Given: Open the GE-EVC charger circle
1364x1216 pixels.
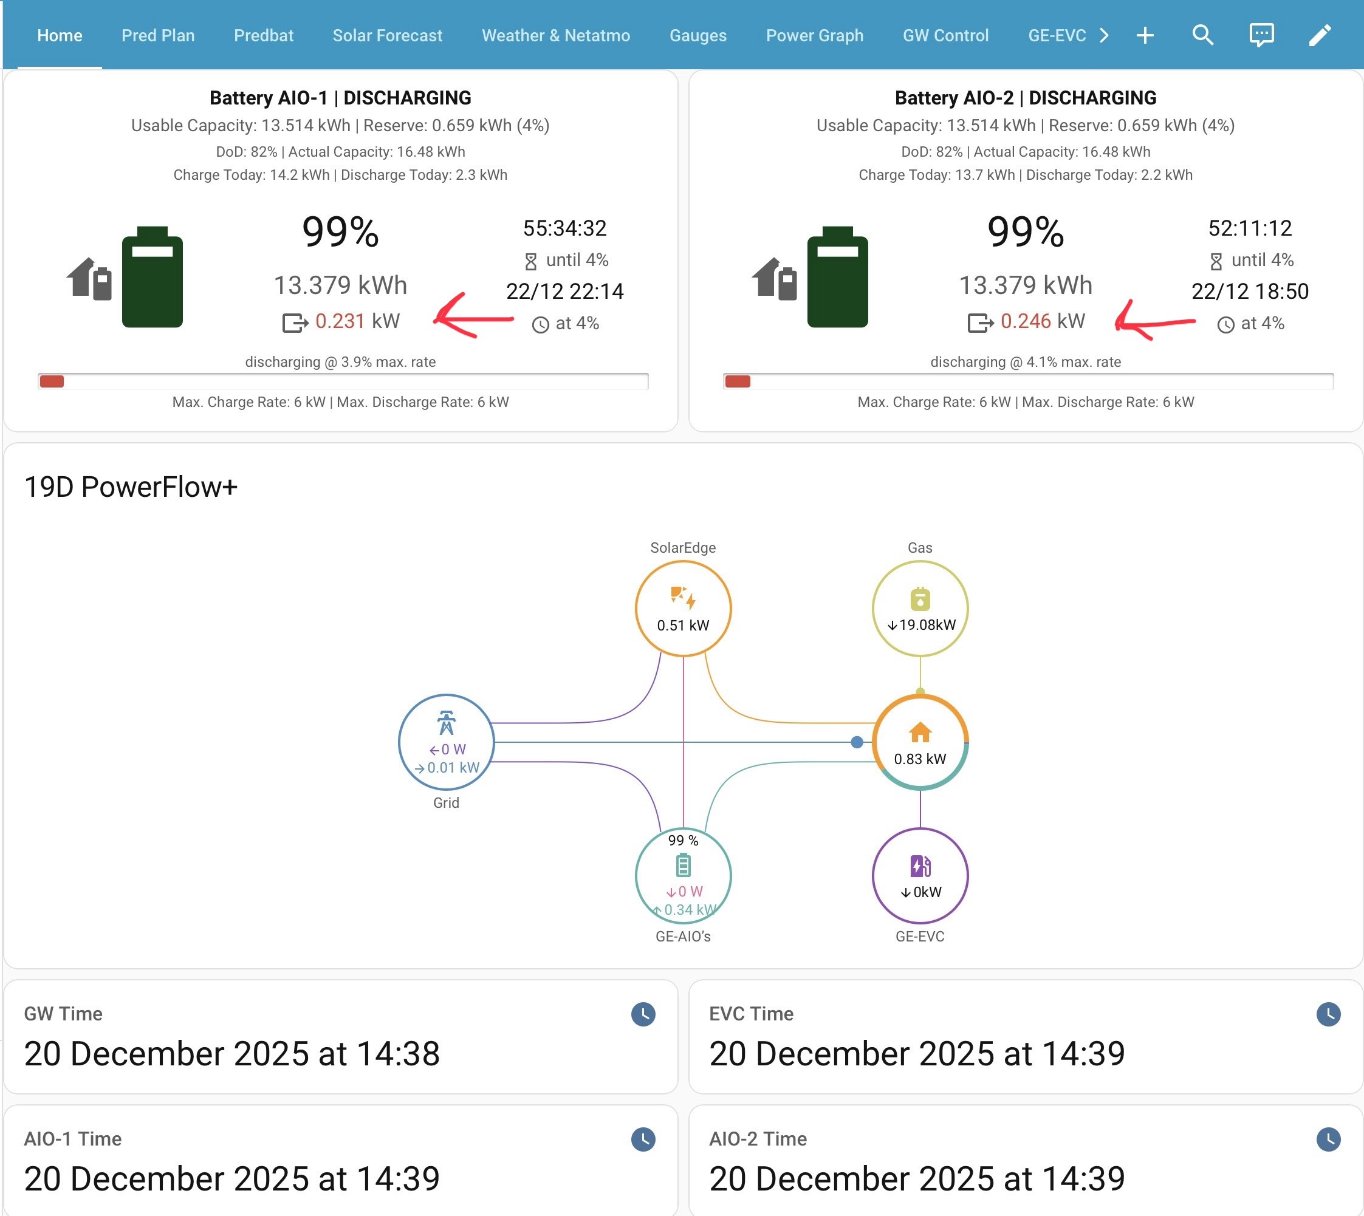Looking at the screenshot, I should (x=920, y=875).
